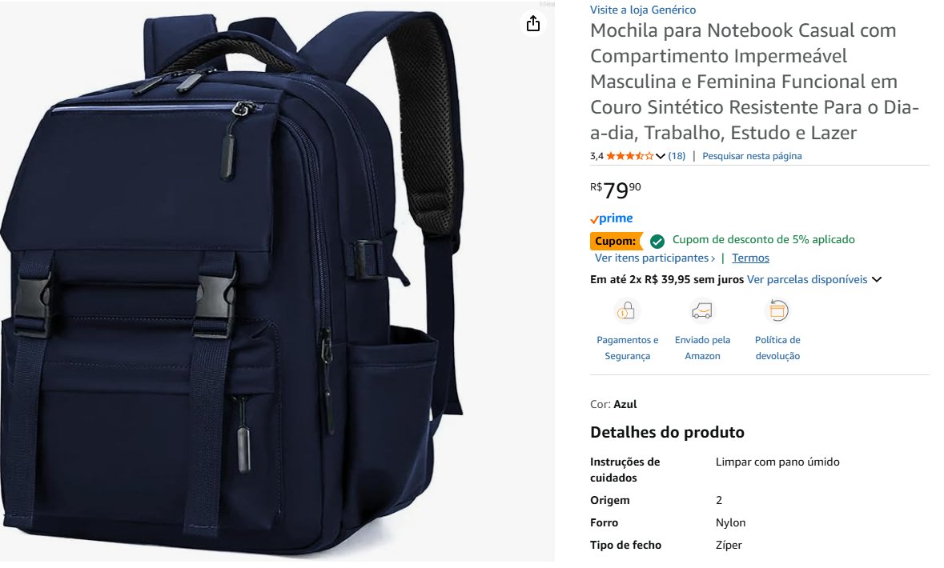Click the Enviado pela Amazon truck icon

702,311
